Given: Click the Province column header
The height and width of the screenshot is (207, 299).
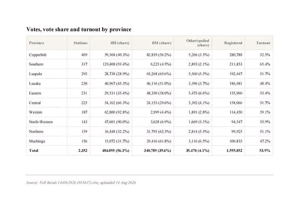Looking at the screenshot, I should [37, 43].
